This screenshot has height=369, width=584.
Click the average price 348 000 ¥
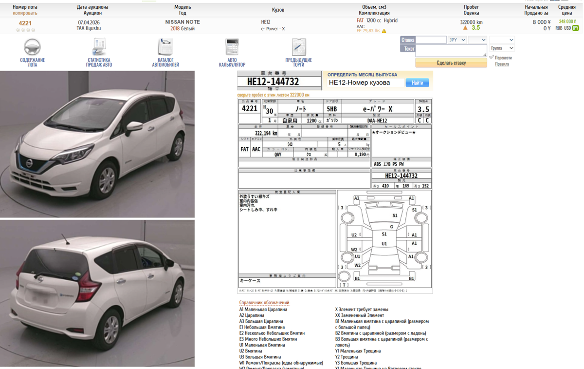coord(567,21)
